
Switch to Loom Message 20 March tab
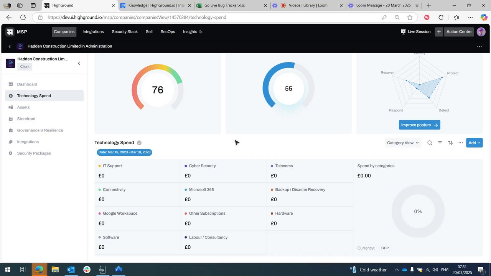383,5
